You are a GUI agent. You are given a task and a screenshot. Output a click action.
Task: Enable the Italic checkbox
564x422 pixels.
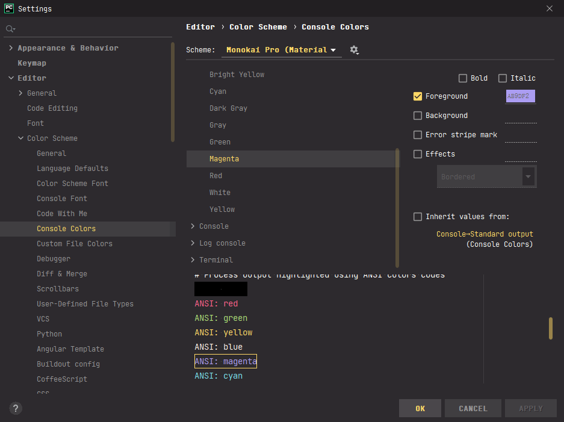[x=503, y=78]
